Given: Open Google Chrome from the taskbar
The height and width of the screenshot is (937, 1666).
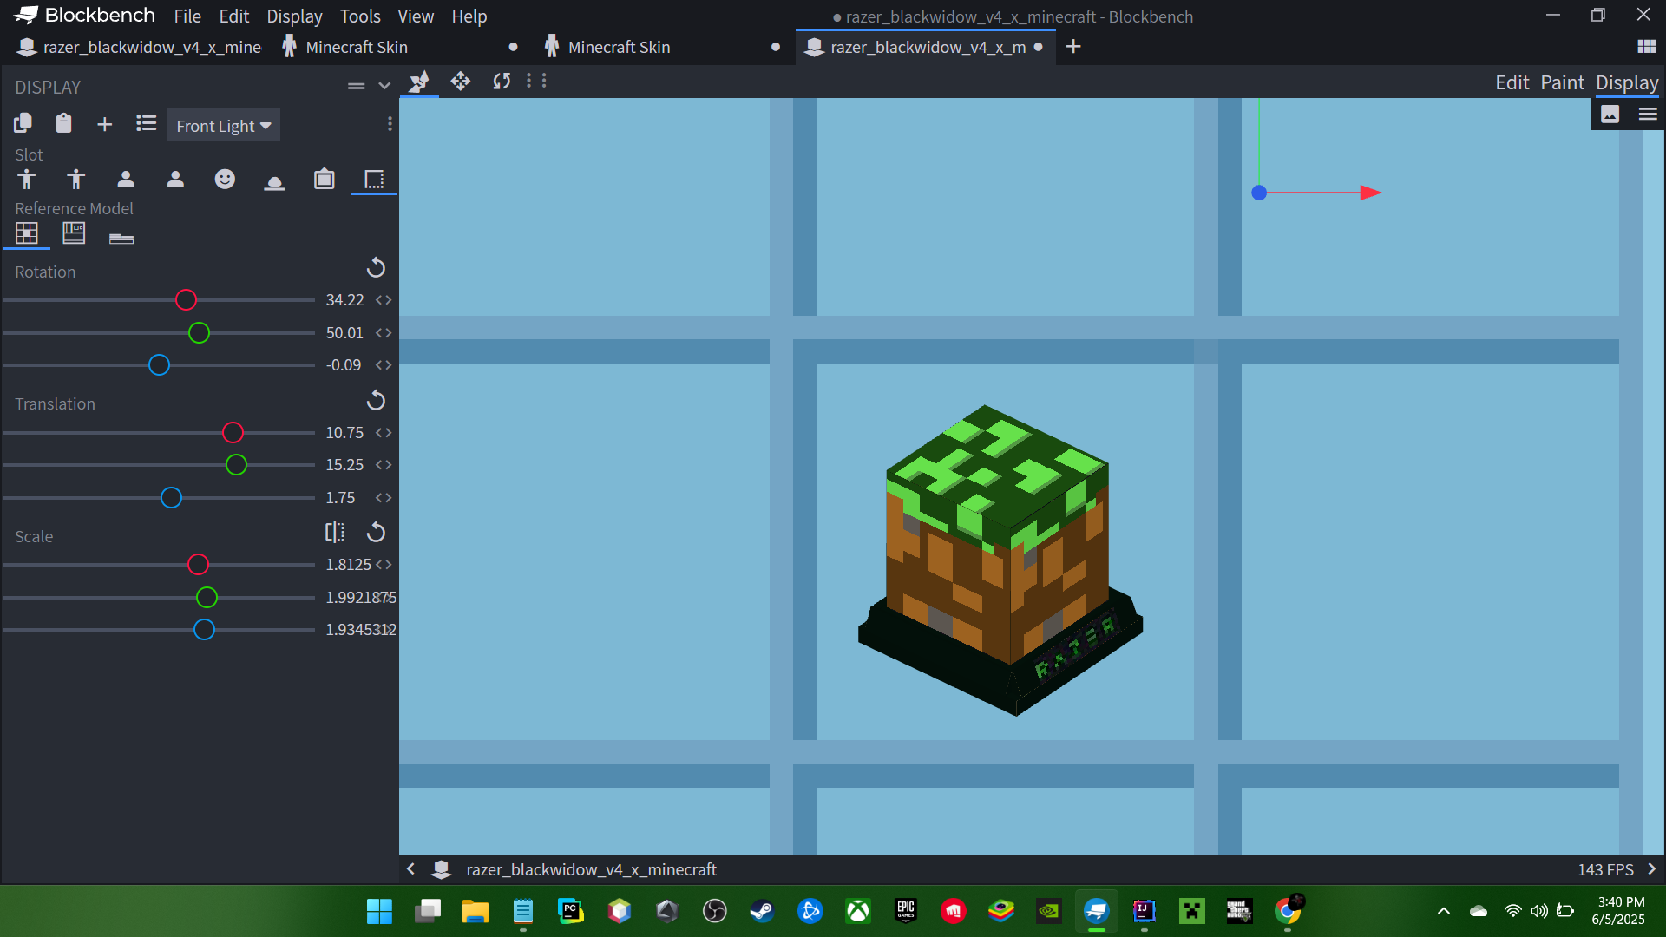Looking at the screenshot, I should pos(1288,911).
